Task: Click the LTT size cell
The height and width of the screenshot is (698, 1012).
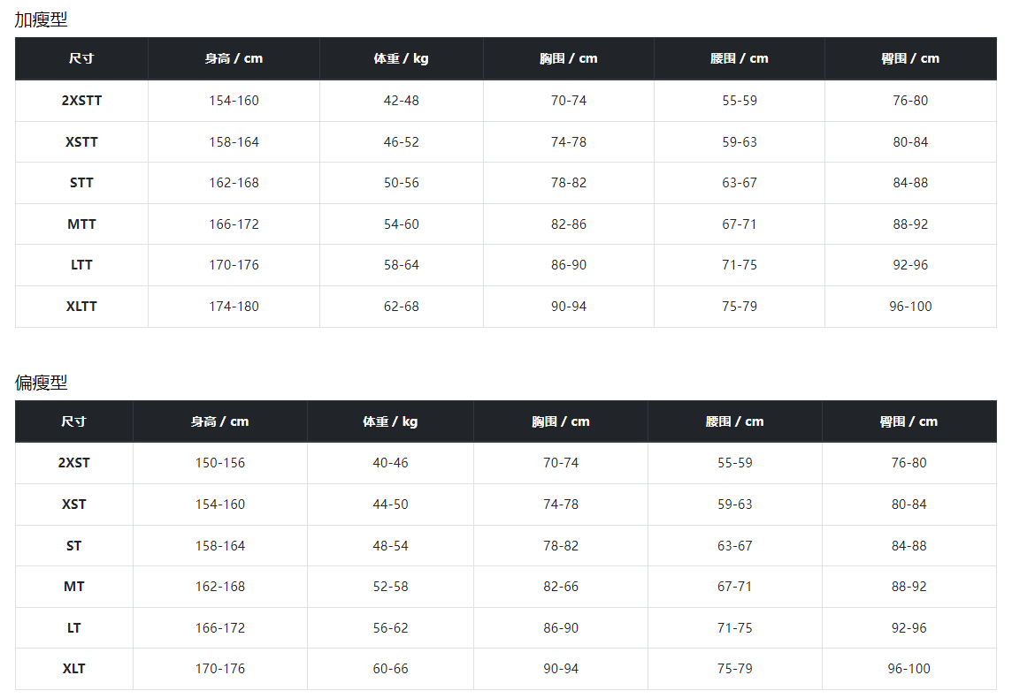Action: pyautogui.click(x=81, y=265)
